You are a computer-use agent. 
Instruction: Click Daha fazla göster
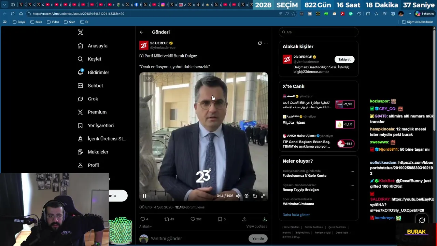296,215
